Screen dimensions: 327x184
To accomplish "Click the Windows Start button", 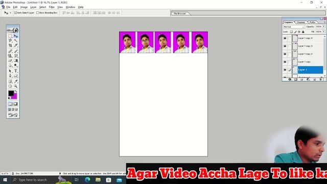I will tap(5, 179).
